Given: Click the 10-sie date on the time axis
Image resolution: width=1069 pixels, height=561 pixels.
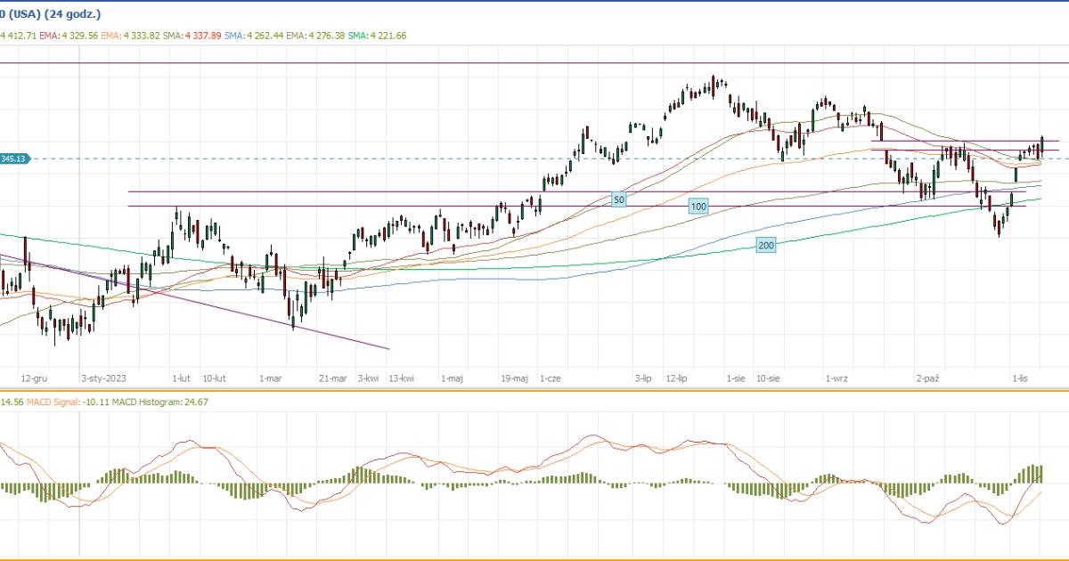Looking at the screenshot, I should [x=769, y=378].
